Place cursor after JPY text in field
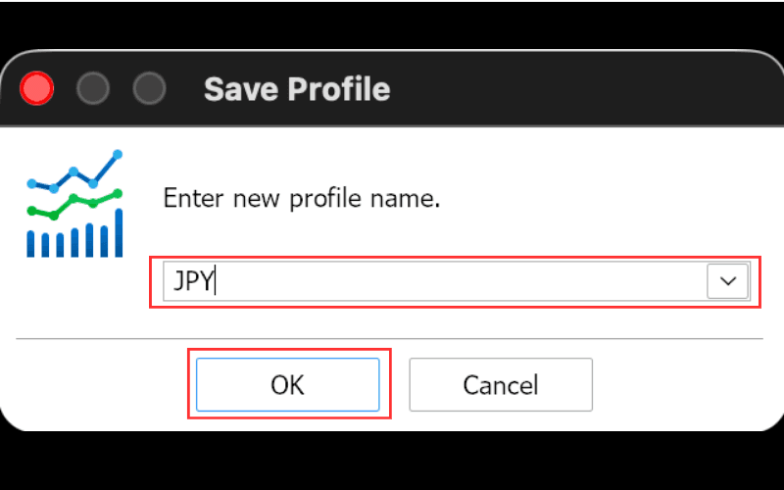The width and height of the screenshot is (784, 490). tap(216, 281)
